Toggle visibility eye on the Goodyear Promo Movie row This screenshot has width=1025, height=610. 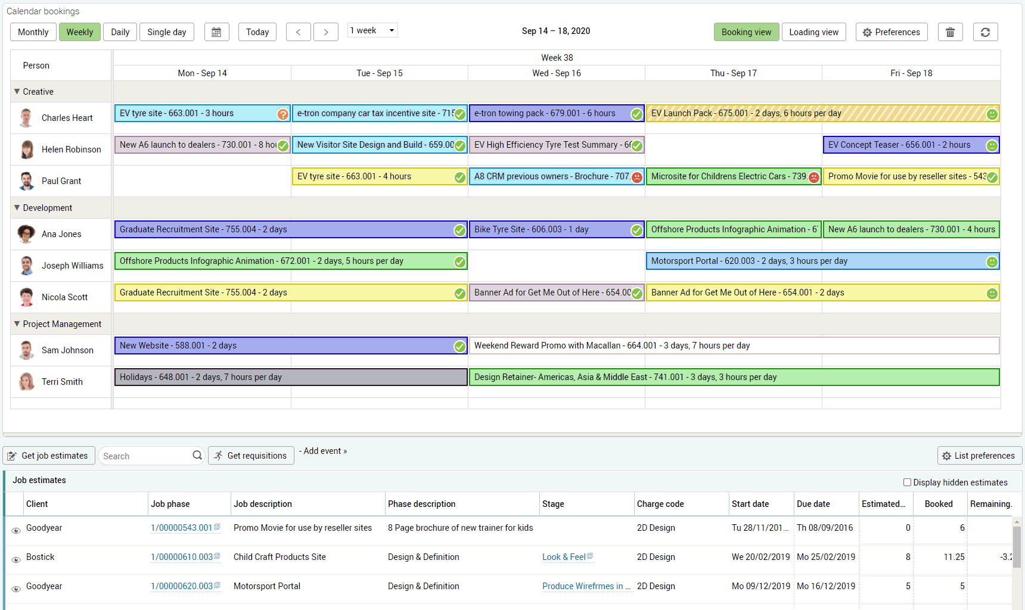(16, 530)
